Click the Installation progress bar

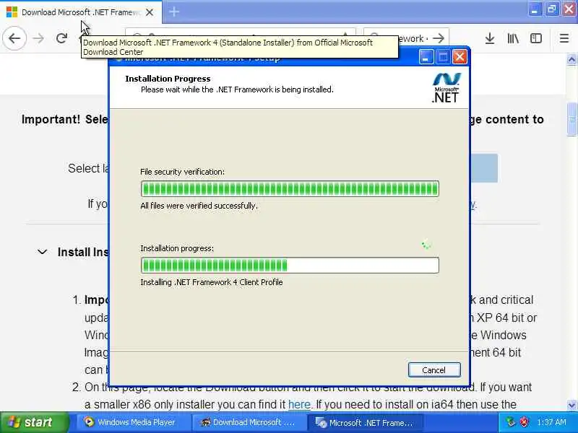click(x=290, y=265)
